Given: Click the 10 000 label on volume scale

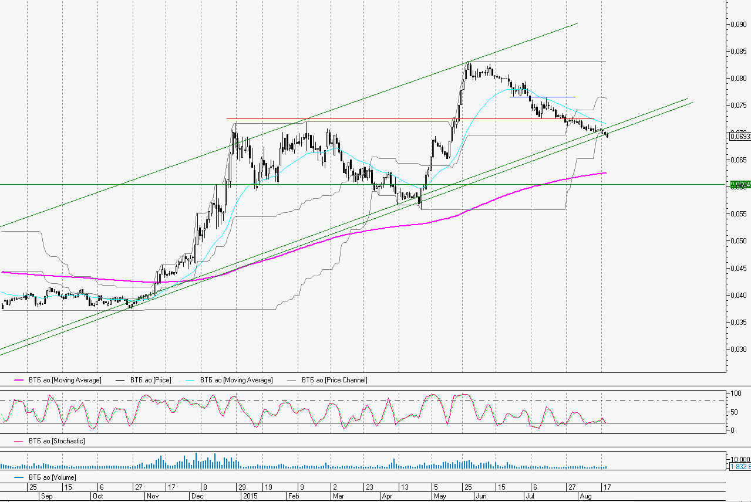Looking at the screenshot, I should (739, 459).
